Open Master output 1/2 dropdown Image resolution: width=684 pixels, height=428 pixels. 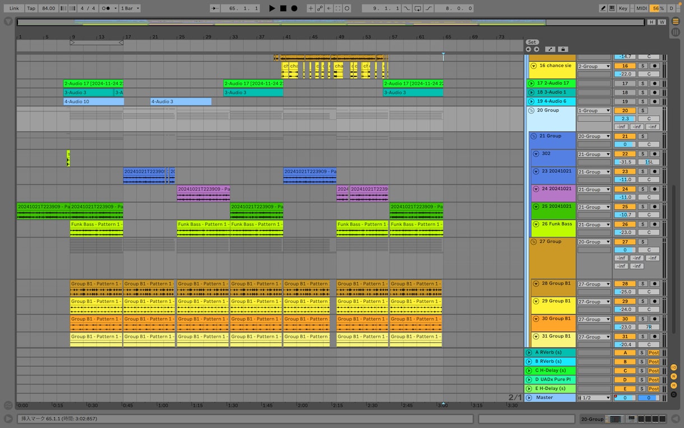[594, 398]
